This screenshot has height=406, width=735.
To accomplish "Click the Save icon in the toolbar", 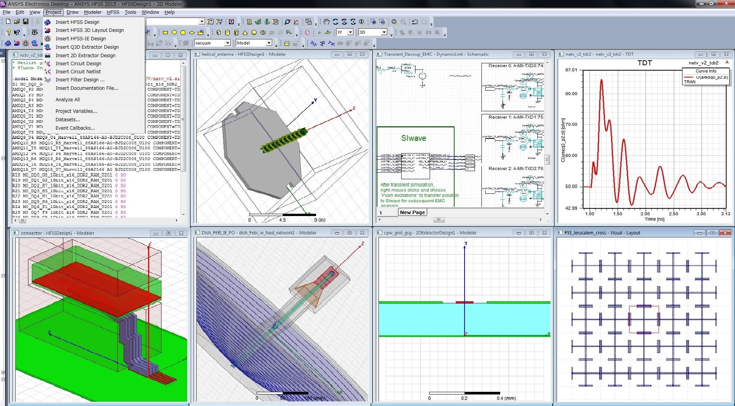I will coord(26,22).
